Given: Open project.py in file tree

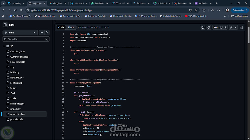Looking at the screenshot, I should tap(15, 109).
